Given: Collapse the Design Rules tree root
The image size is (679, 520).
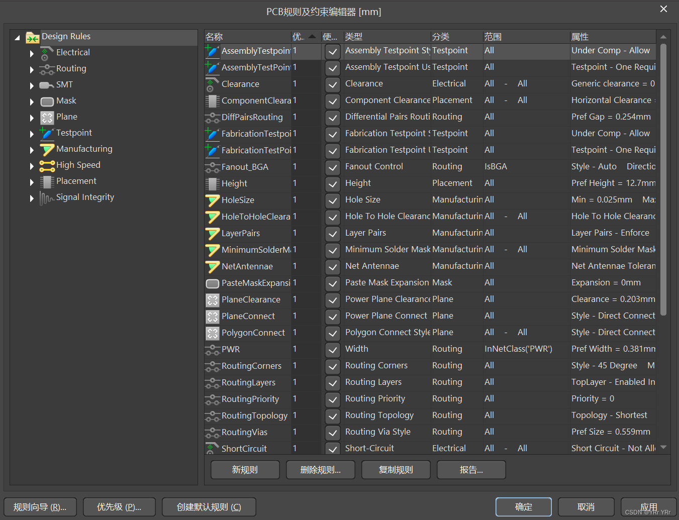Looking at the screenshot, I should (x=17, y=38).
